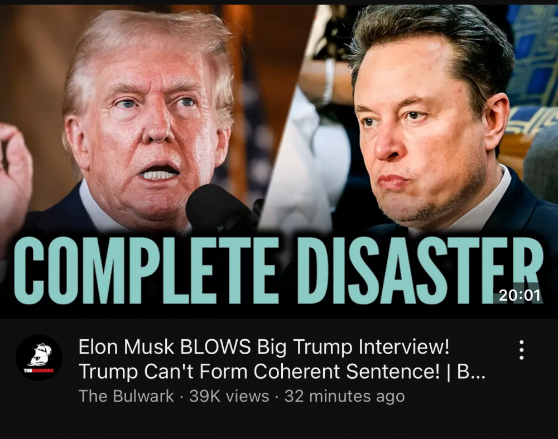Click the 32 minutes ago timestamp
Image resolution: width=558 pixels, height=439 pixels.
[344, 396]
